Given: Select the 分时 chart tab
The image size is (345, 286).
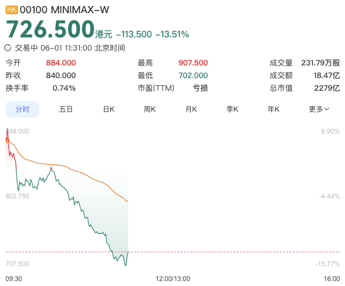Looking at the screenshot, I should tap(22, 109).
